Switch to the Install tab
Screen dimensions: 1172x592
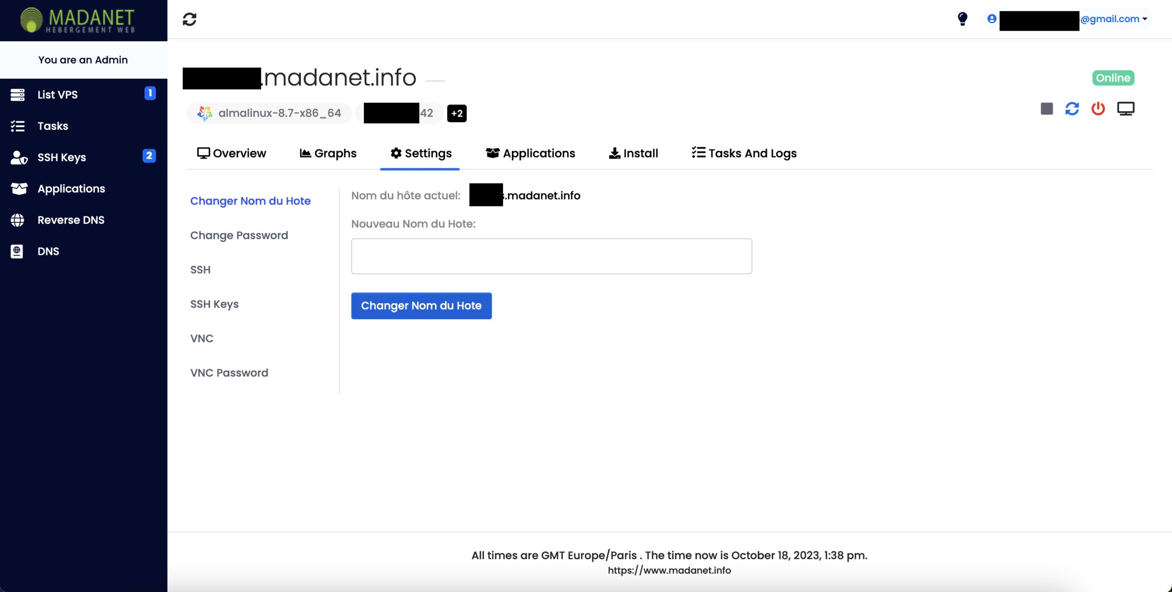click(x=633, y=153)
